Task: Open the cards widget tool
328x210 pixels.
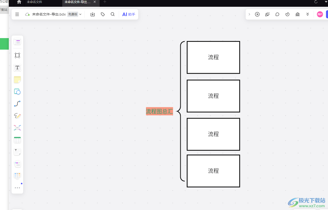Action: click(17, 164)
